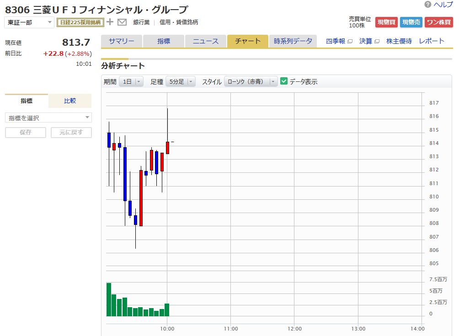Open the 決算 link

366,41
